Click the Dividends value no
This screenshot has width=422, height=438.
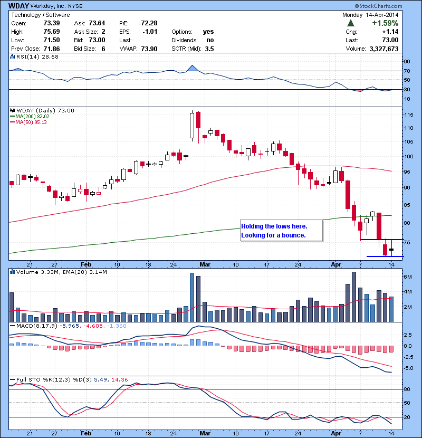(210, 40)
